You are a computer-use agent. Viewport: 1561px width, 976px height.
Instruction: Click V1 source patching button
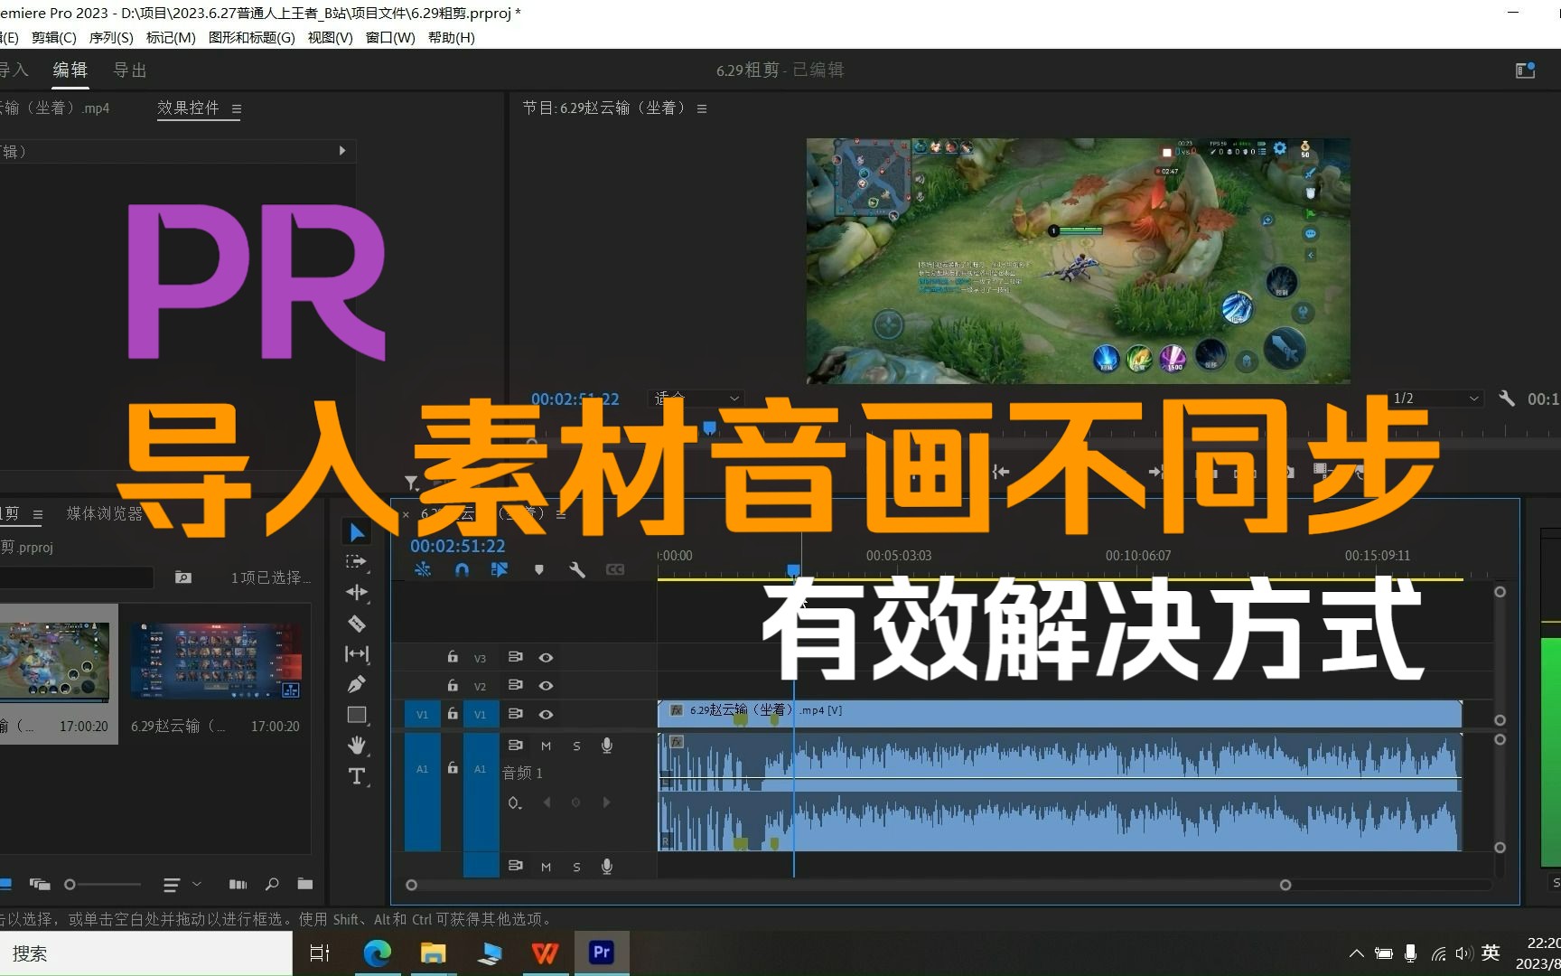(x=422, y=714)
